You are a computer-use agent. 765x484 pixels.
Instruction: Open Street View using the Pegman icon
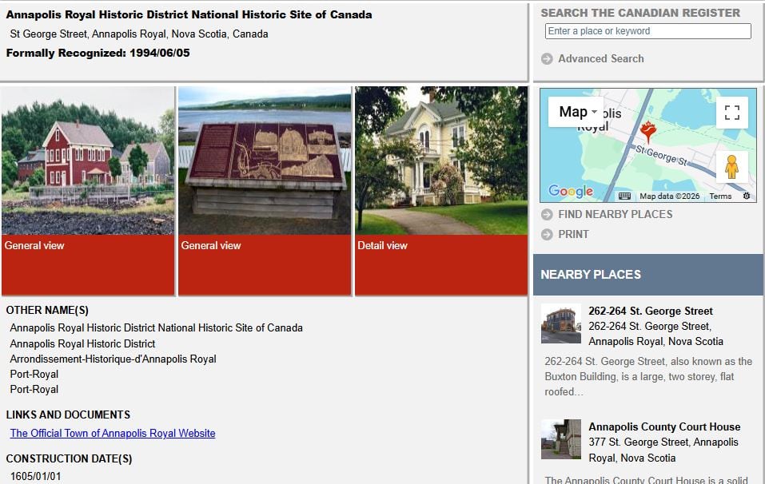click(x=731, y=167)
